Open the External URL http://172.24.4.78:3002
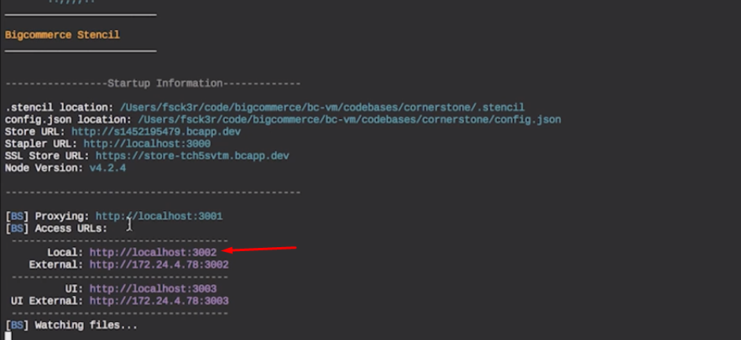 tap(159, 264)
